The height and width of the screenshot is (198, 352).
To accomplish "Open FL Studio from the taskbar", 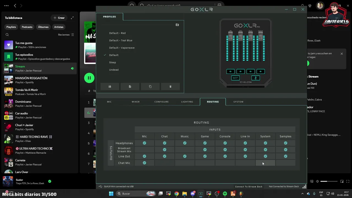I will click(241, 194).
